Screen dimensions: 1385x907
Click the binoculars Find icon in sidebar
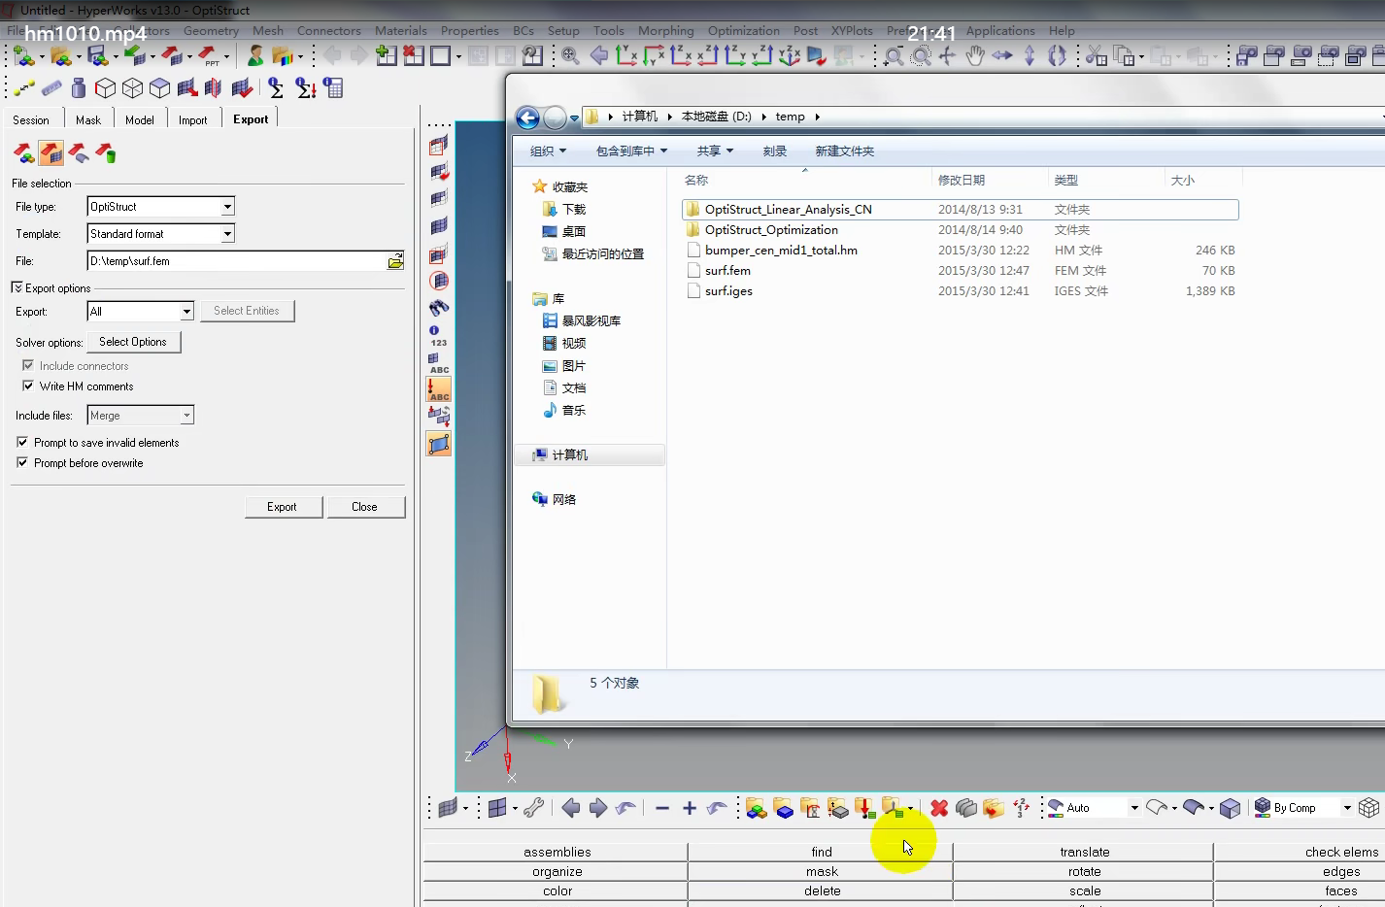438,308
